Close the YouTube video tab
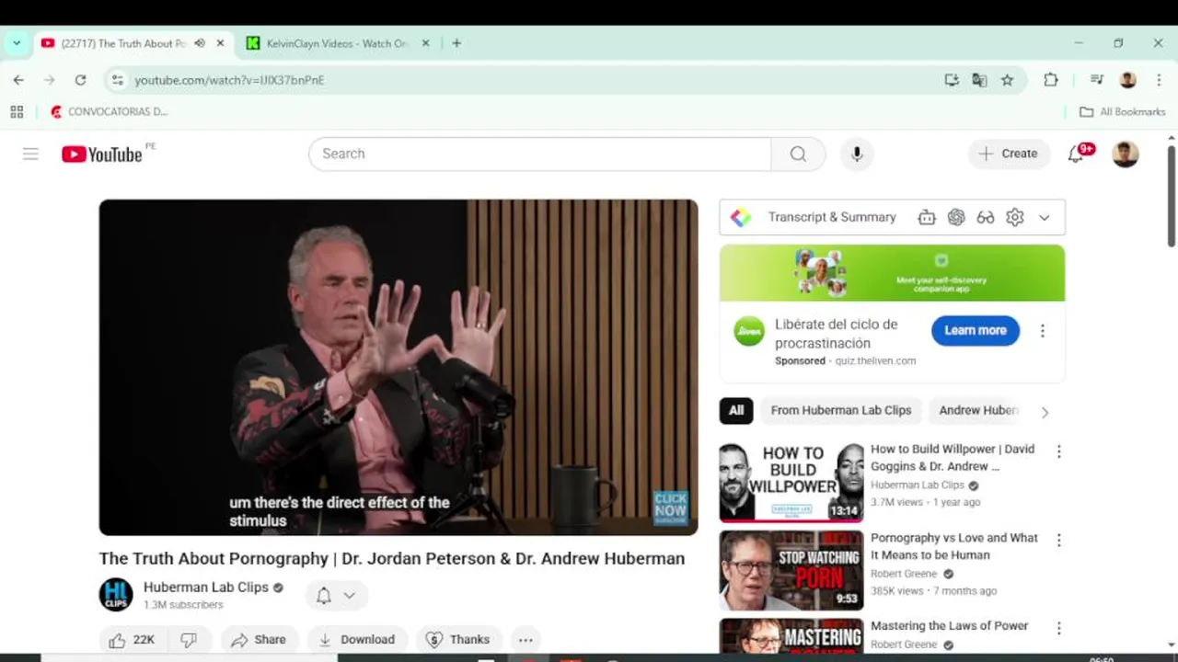Viewport: 1178px width, 662px height. pyautogui.click(x=220, y=43)
